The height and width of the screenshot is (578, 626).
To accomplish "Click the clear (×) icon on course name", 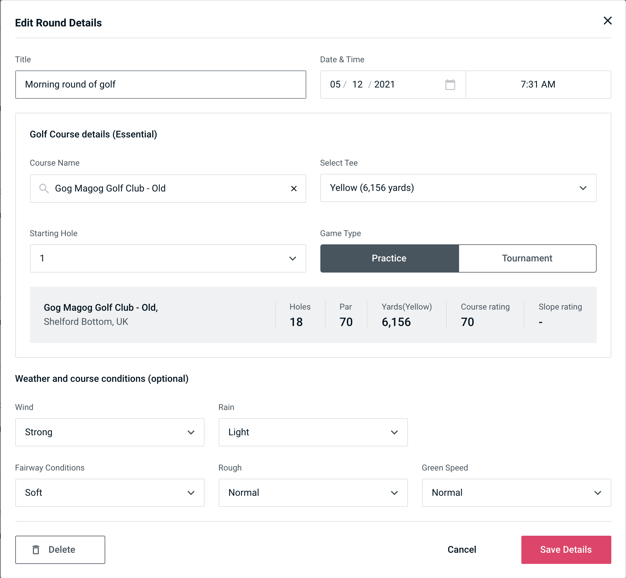I will coord(294,189).
